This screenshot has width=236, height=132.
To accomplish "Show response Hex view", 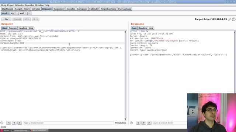I will click(151, 28).
